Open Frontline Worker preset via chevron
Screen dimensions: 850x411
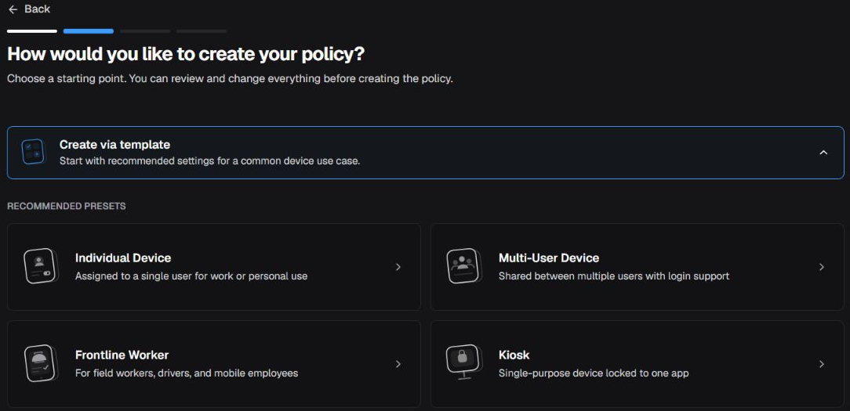point(398,364)
